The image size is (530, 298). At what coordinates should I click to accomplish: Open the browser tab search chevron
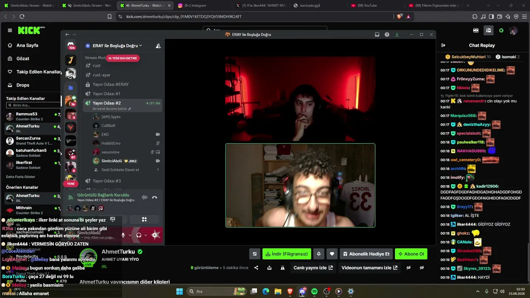[487, 5]
